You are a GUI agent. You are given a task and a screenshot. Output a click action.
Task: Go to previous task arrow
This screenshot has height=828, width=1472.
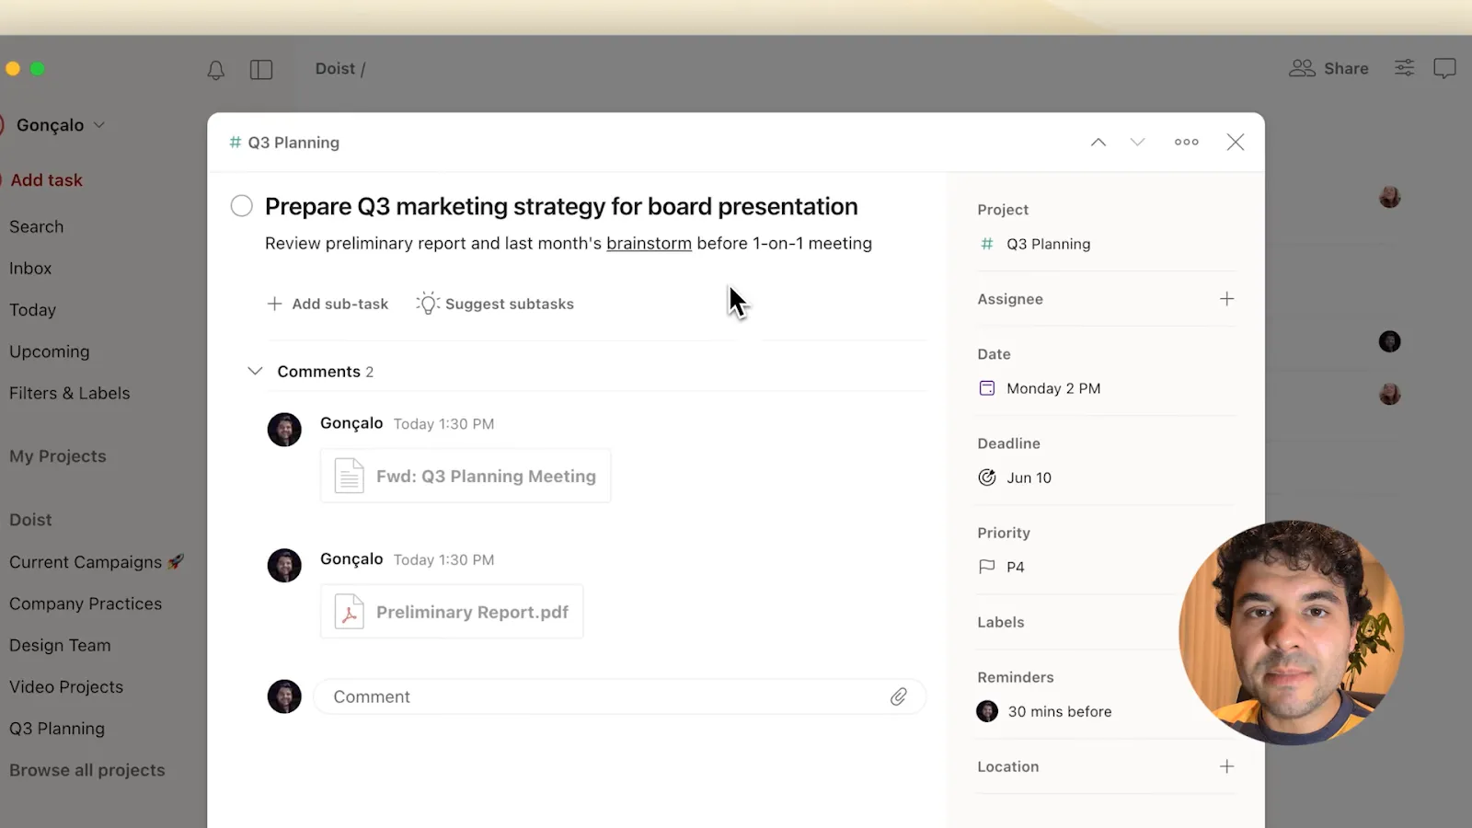coord(1098,142)
